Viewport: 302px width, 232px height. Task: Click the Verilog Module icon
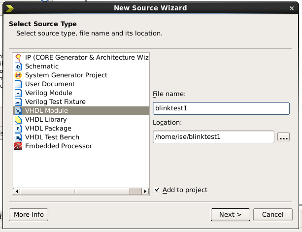[18, 93]
